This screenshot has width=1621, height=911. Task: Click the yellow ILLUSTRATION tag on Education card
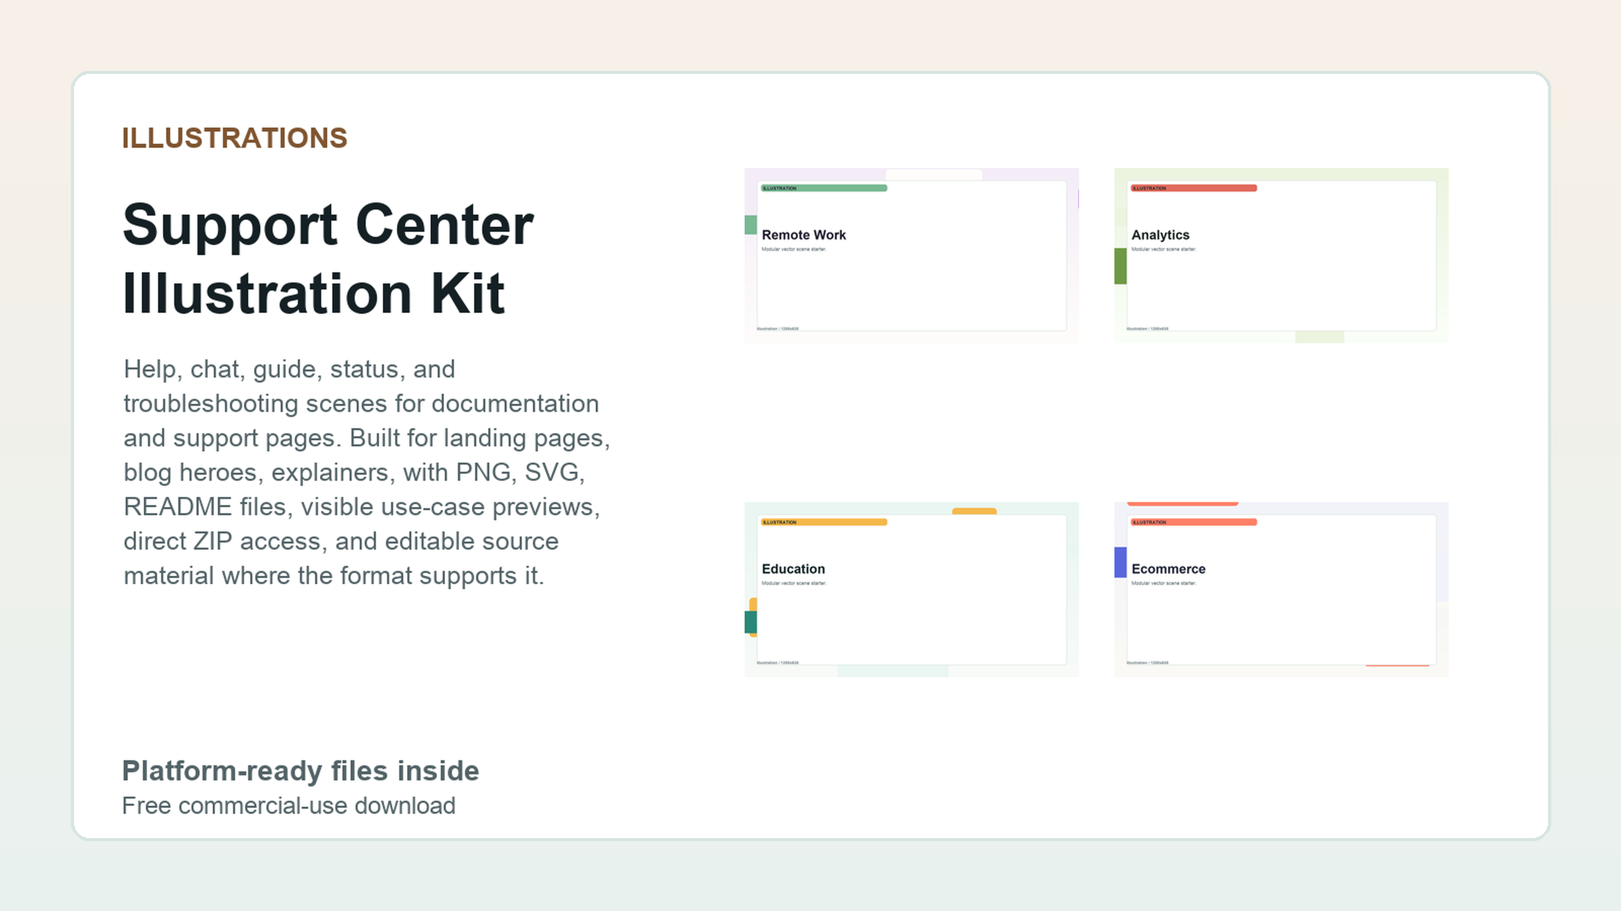pyautogui.click(x=824, y=522)
